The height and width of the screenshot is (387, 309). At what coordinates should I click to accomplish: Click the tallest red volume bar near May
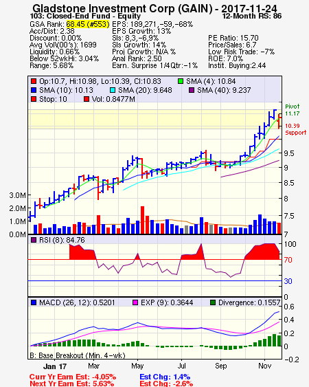pos(142,220)
